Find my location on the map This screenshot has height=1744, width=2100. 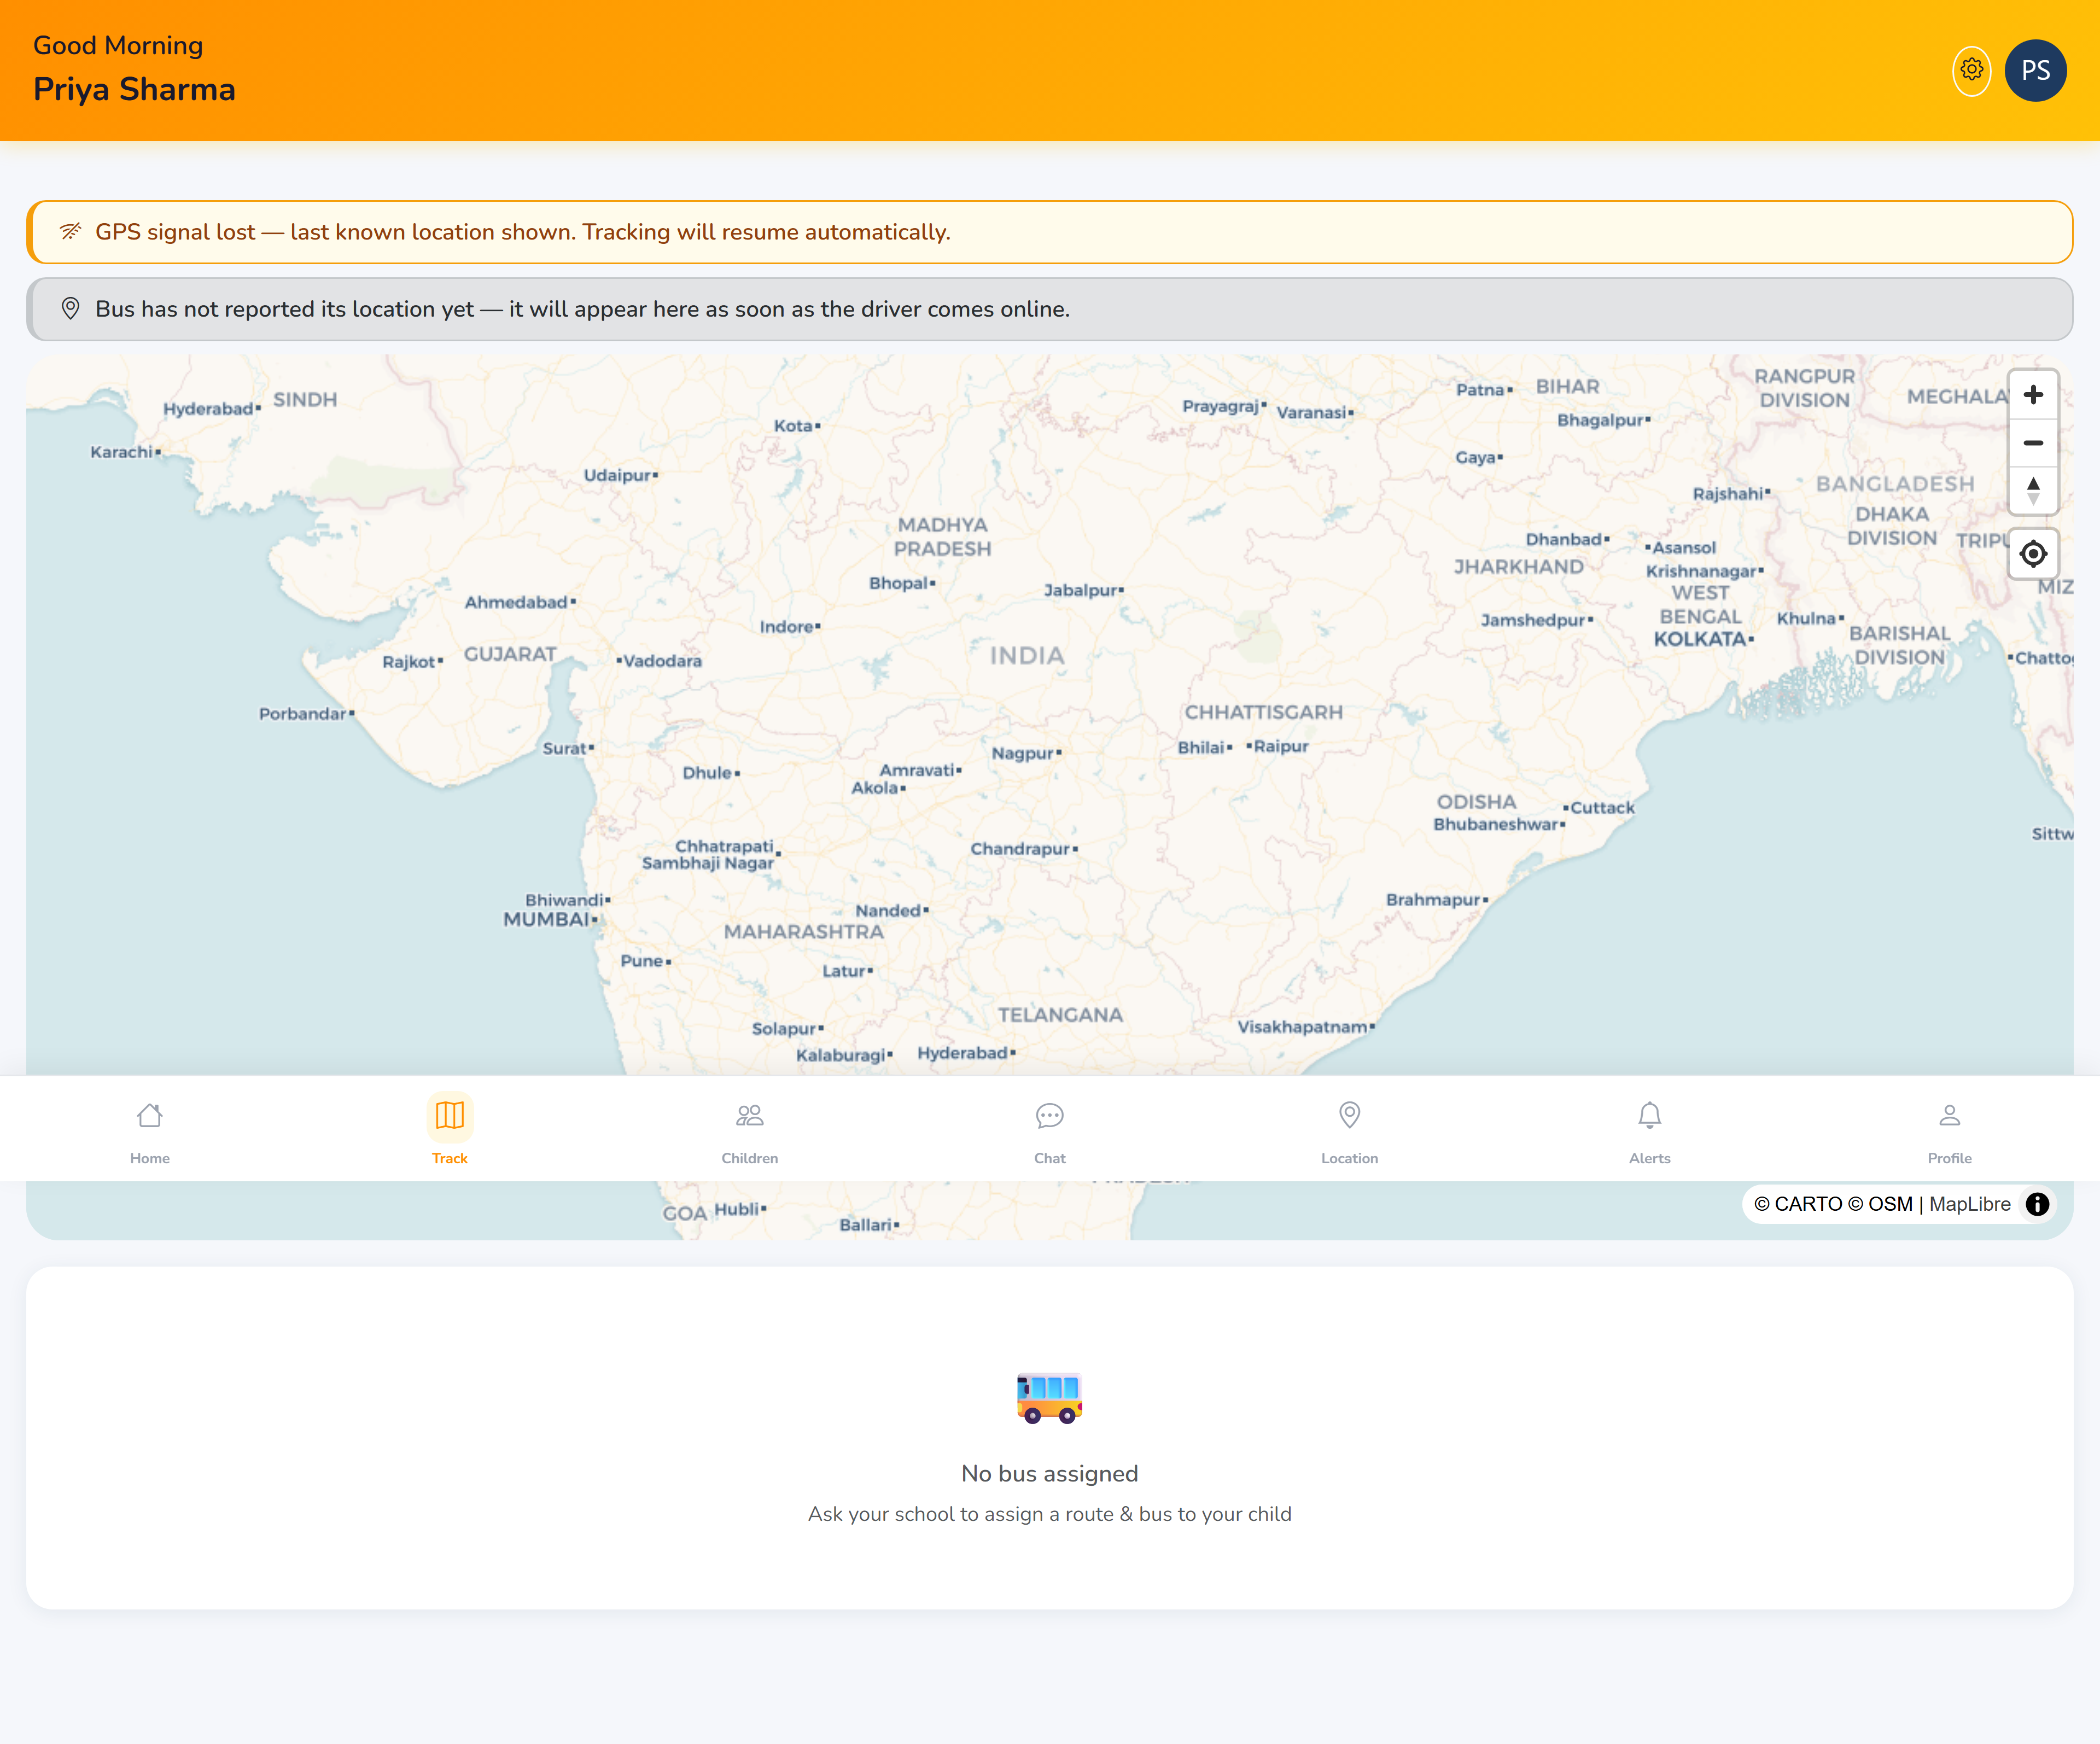(2032, 553)
